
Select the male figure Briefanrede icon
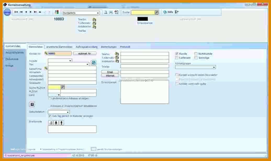click(x=61, y=123)
